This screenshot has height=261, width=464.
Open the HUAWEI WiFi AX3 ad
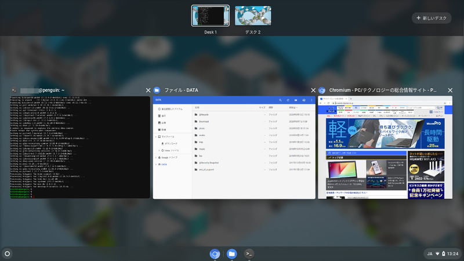pyautogui.click(x=426, y=166)
